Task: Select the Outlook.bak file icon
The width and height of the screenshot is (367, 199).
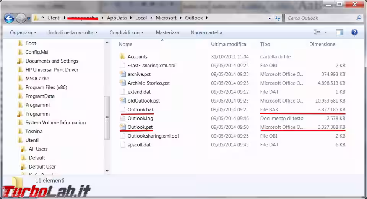Action: coord(123,109)
